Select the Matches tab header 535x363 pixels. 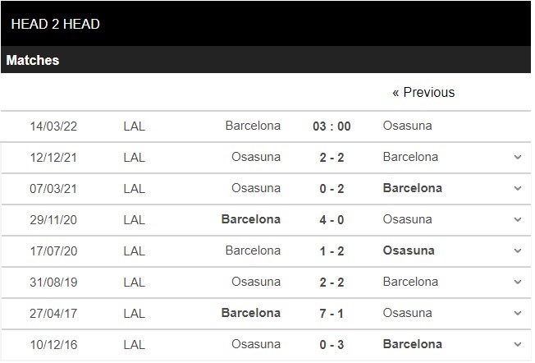(x=33, y=60)
